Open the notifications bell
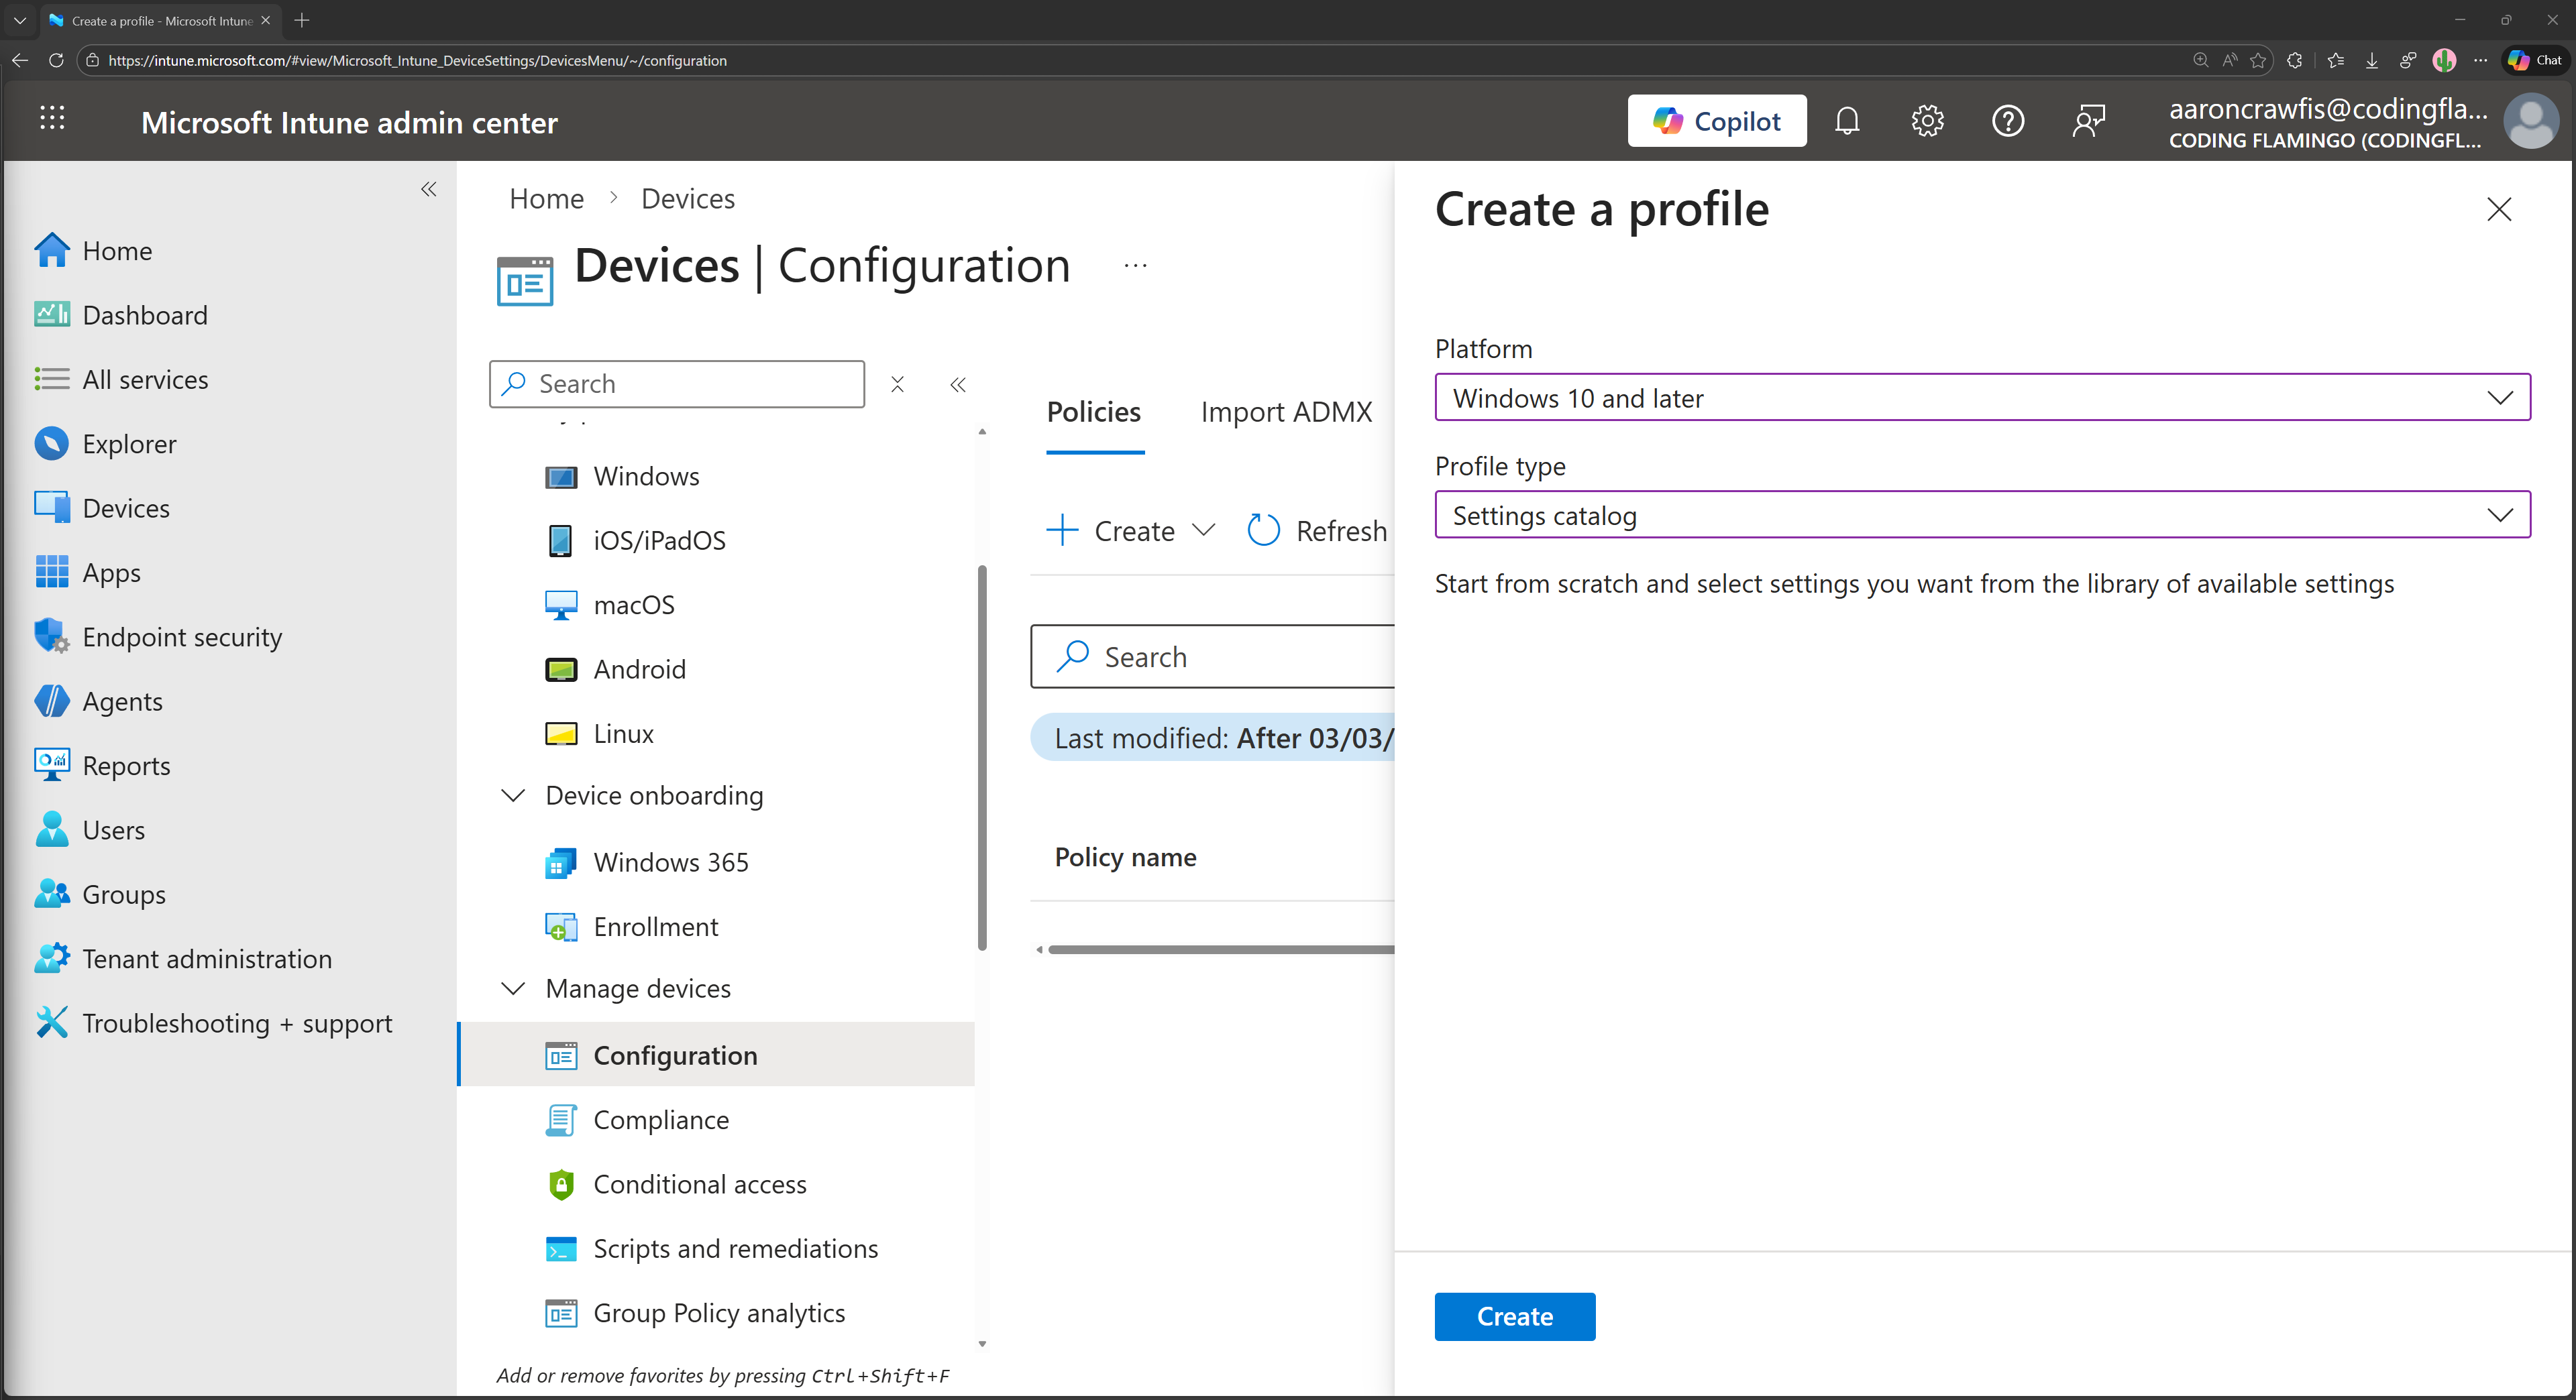 [x=1846, y=120]
